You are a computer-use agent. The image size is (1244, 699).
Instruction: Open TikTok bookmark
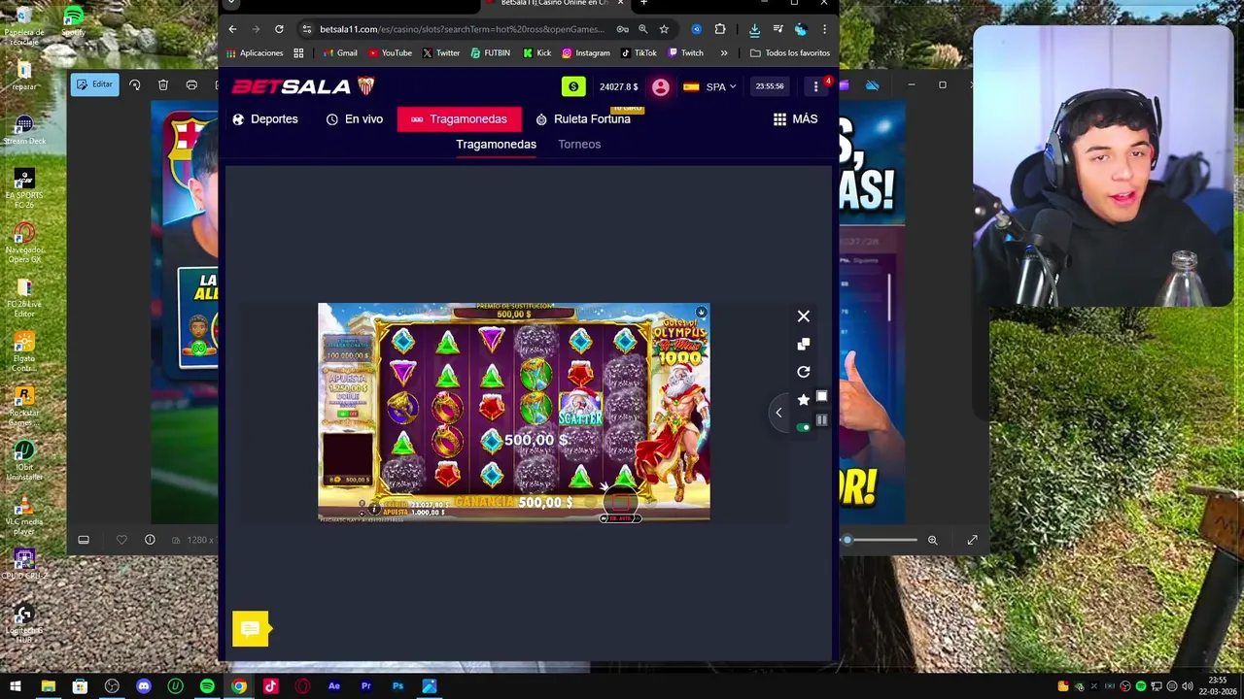coord(639,53)
